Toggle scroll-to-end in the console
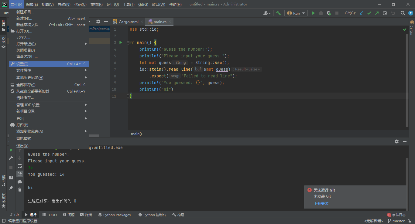The width and height of the screenshot is (415, 224). [20, 174]
